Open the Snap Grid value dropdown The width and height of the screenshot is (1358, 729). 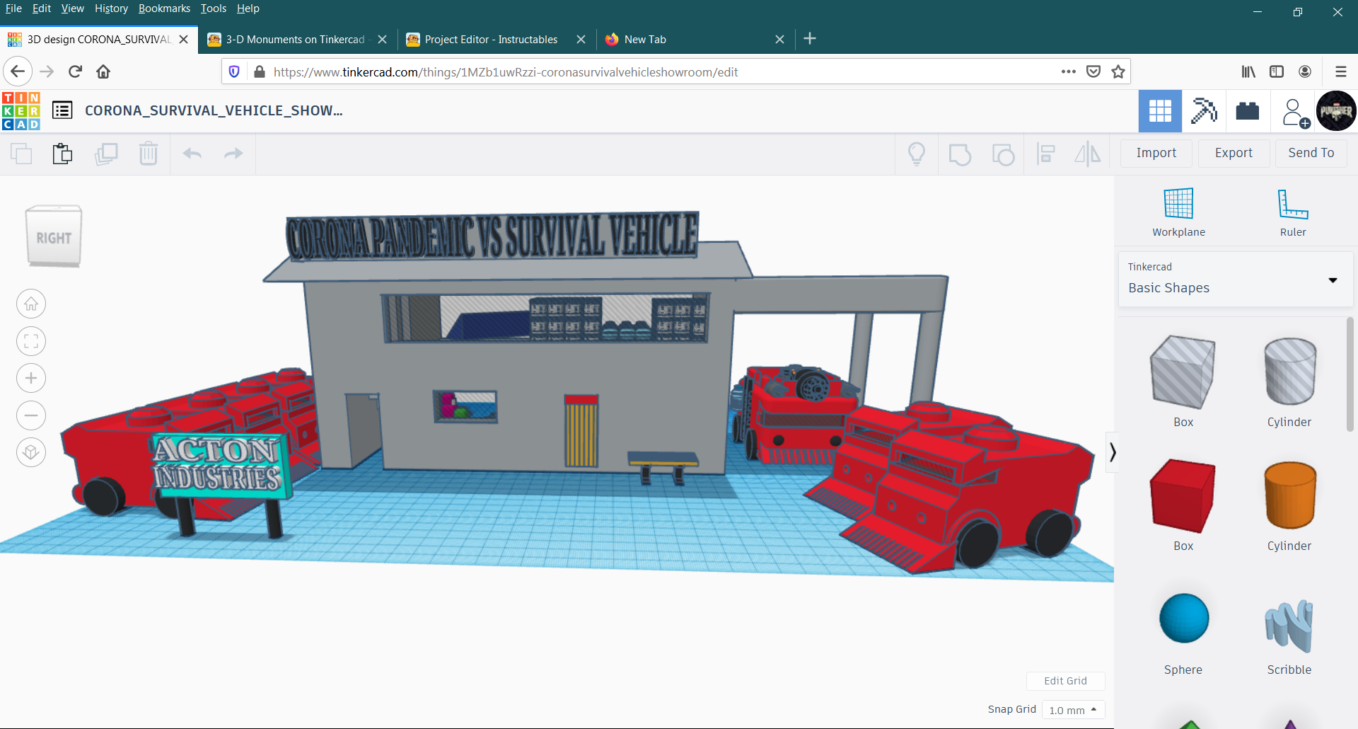pos(1073,710)
